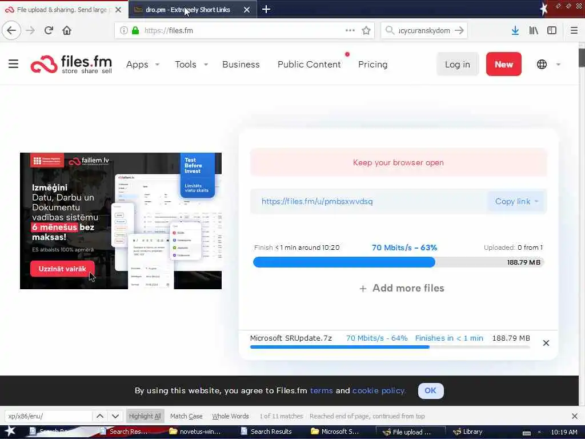Open files.fm site hamburger menu

coord(14,64)
